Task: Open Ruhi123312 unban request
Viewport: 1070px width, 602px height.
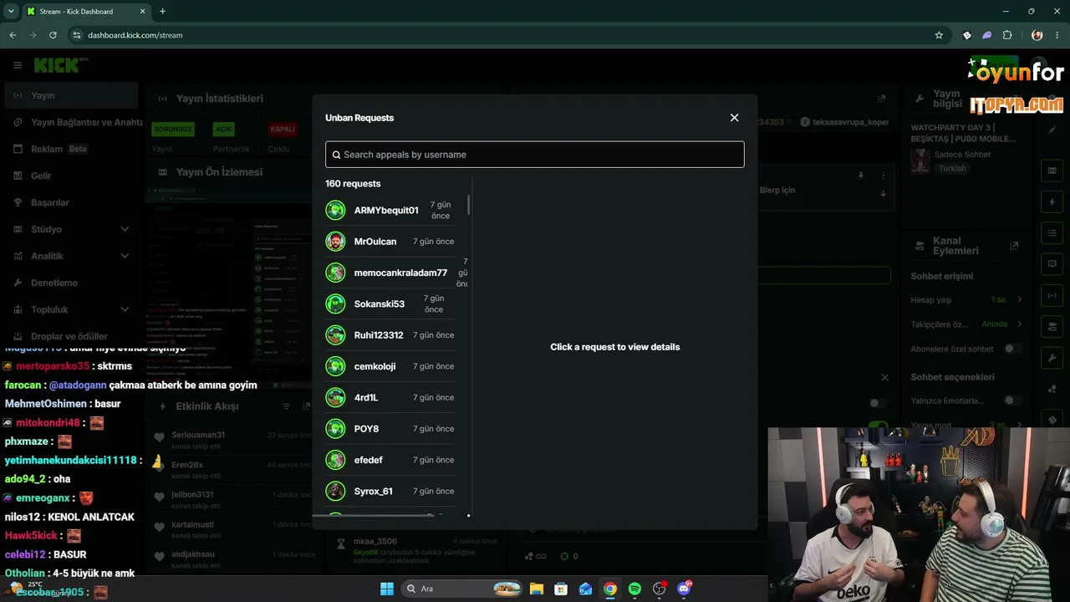Action: pos(390,335)
